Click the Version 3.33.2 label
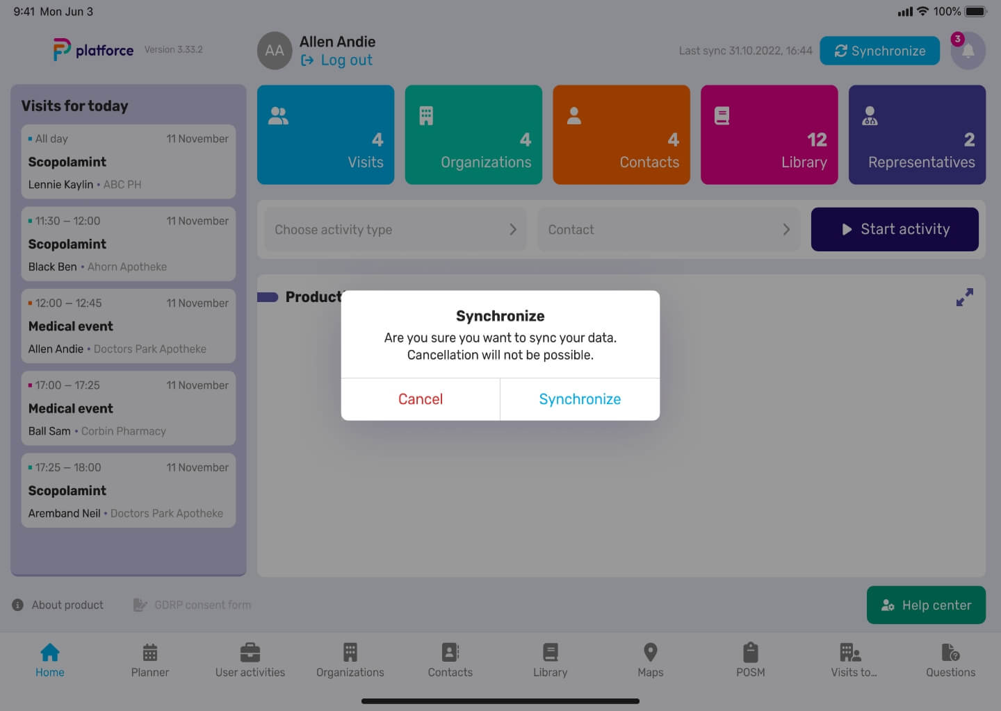Screen dimensions: 1001x711 [x=174, y=50]
